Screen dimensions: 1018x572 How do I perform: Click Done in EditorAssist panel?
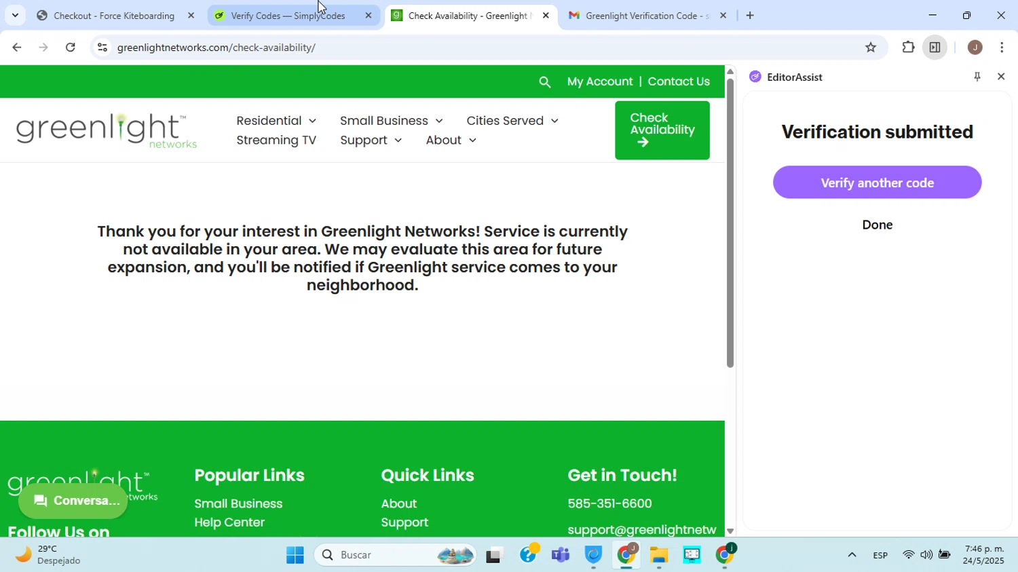point(877,225)
